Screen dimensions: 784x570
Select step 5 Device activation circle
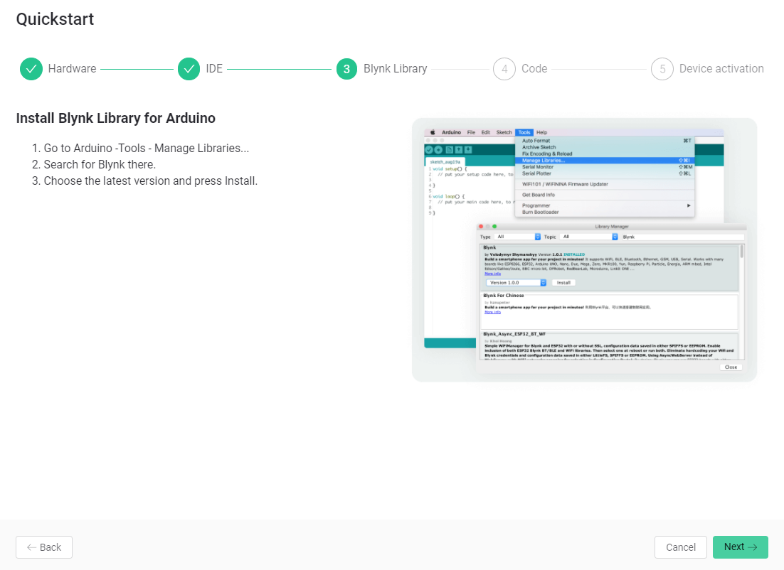click(x=662, y=69)
